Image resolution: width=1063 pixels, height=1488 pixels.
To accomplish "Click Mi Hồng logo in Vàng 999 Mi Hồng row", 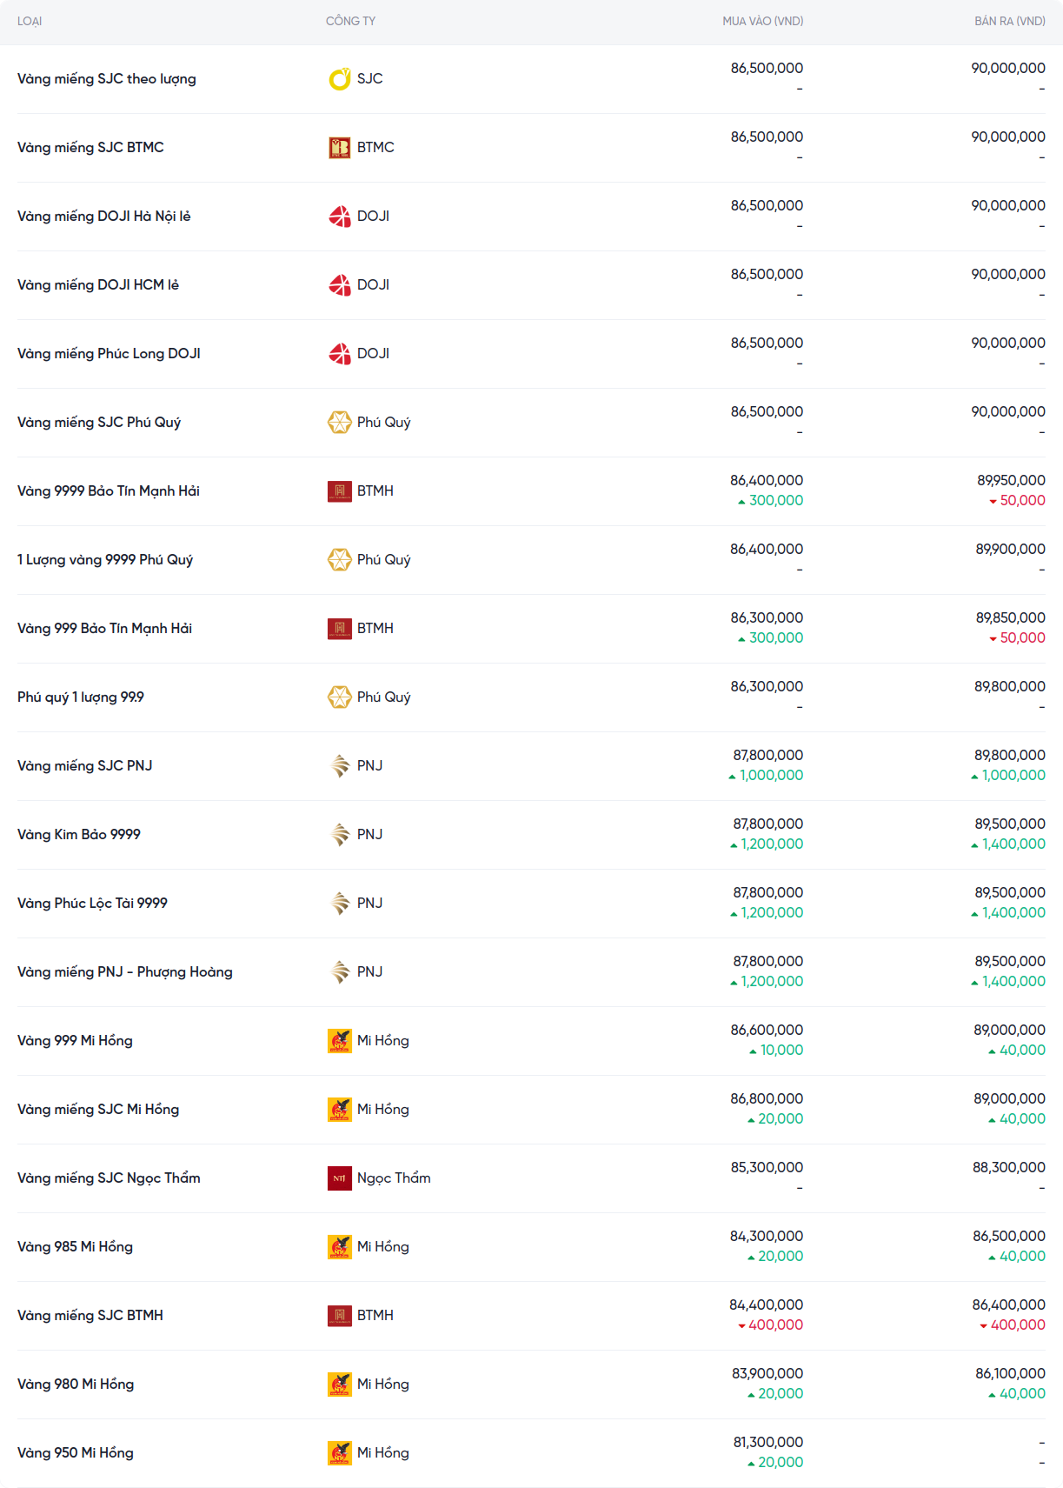I will pos(339,1041).
